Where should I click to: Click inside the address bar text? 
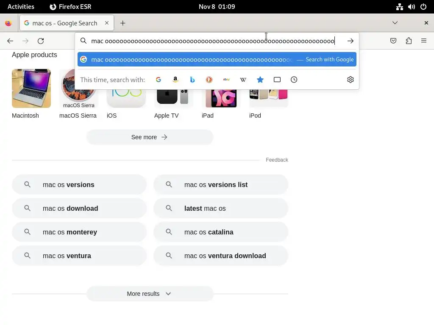[213, 41]
